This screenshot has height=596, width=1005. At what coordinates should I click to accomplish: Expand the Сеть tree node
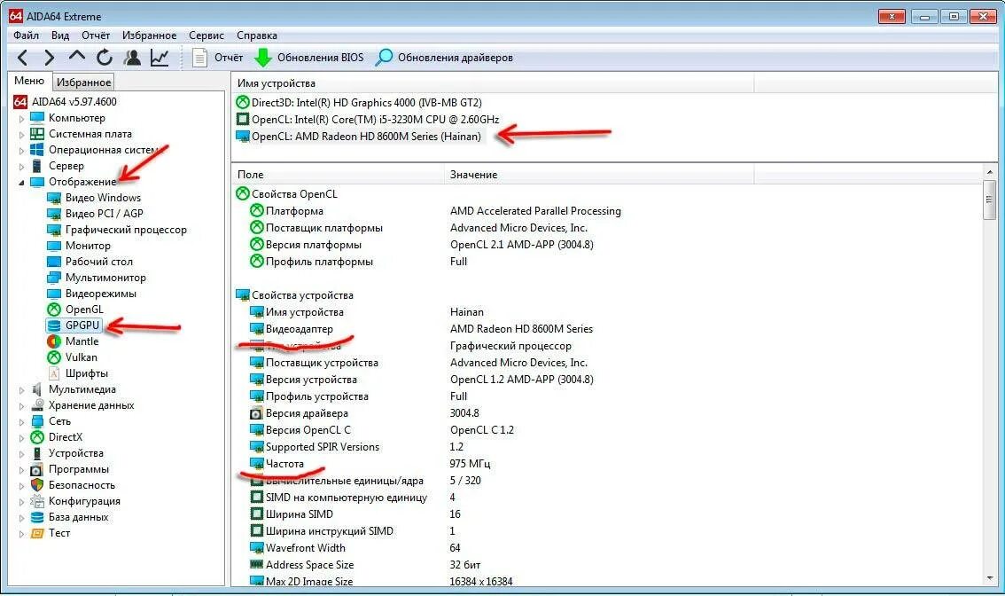coord(21,422)
